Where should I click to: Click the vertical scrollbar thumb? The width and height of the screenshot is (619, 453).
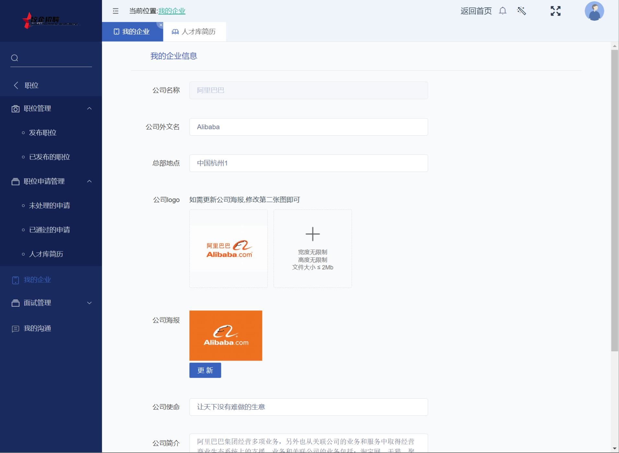point(614,200)
